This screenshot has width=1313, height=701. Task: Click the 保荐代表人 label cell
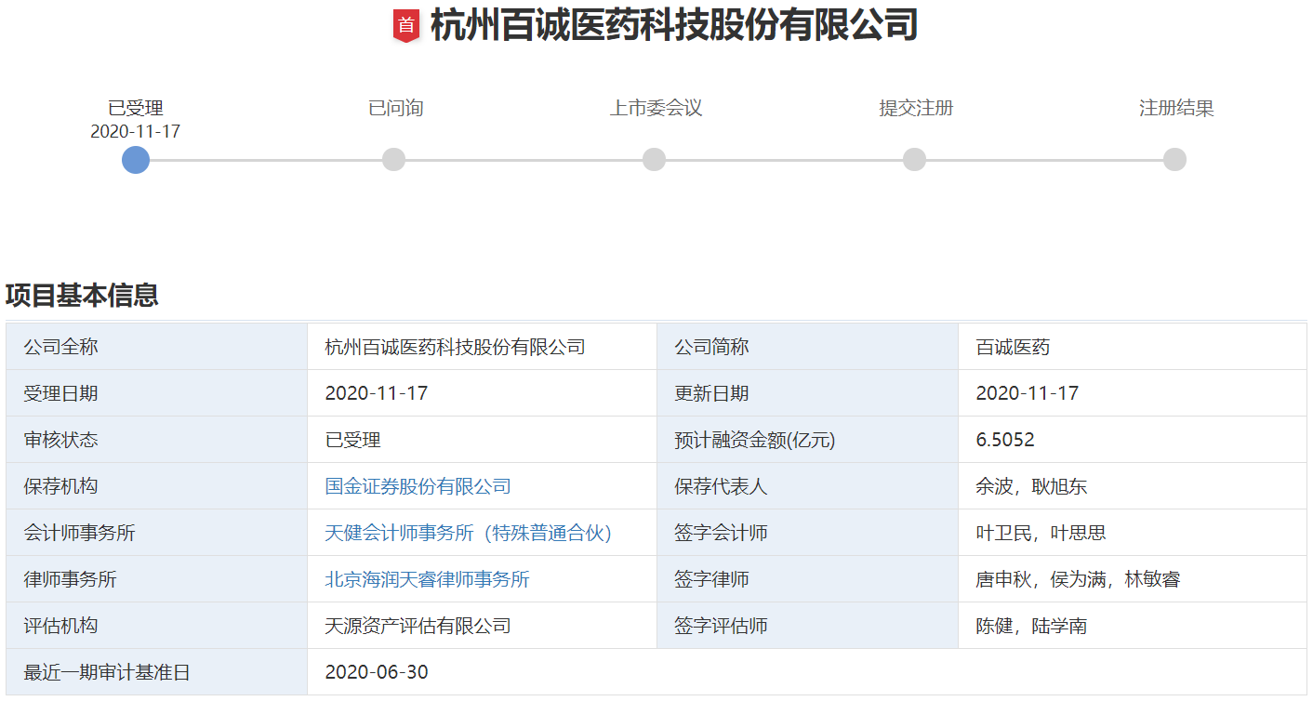pyautogui.click(x=808, y=486)
